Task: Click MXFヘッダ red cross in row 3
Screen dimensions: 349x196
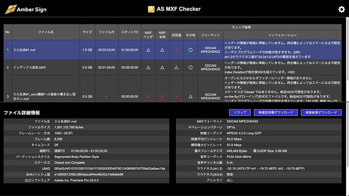Action: click(148, 96)
